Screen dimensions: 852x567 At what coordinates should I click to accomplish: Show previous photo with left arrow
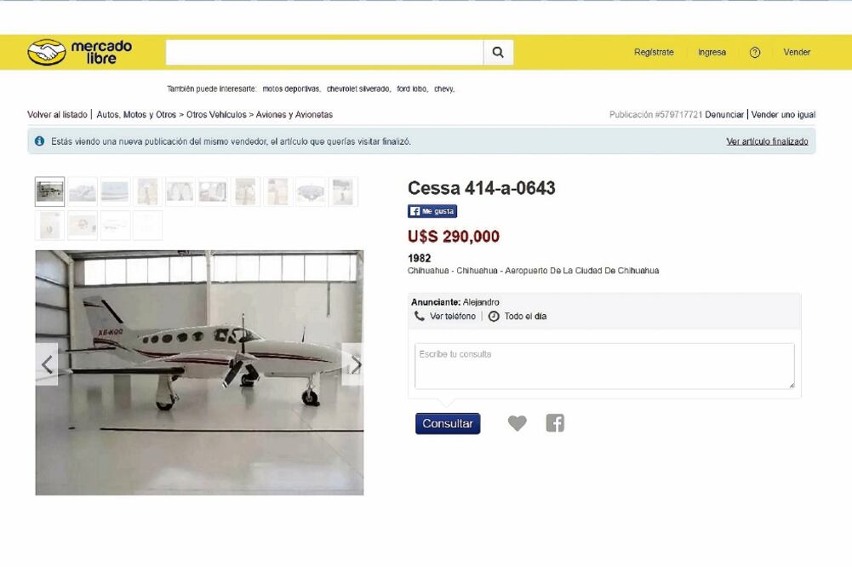pos(47,364)
